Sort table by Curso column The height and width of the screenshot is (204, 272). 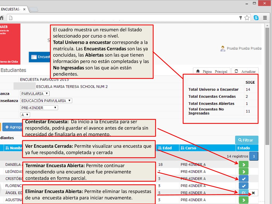(x=189, y=148)
